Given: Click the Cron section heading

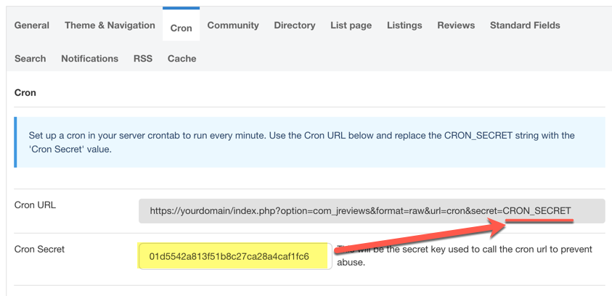Looking at the screenshot, I should (25, 93).
